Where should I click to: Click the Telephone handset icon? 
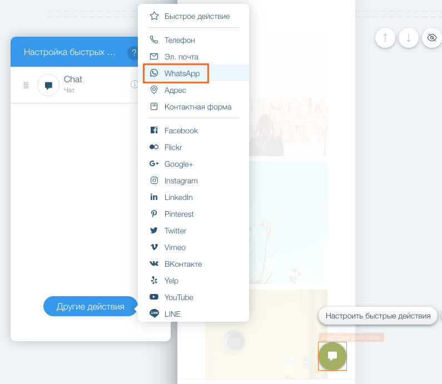click(154, 40)
